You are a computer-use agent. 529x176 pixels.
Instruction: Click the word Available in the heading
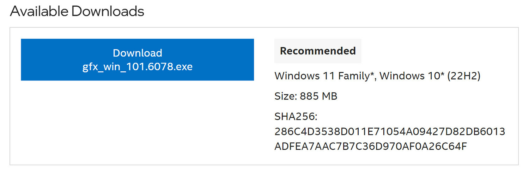(x=39, y=11)
